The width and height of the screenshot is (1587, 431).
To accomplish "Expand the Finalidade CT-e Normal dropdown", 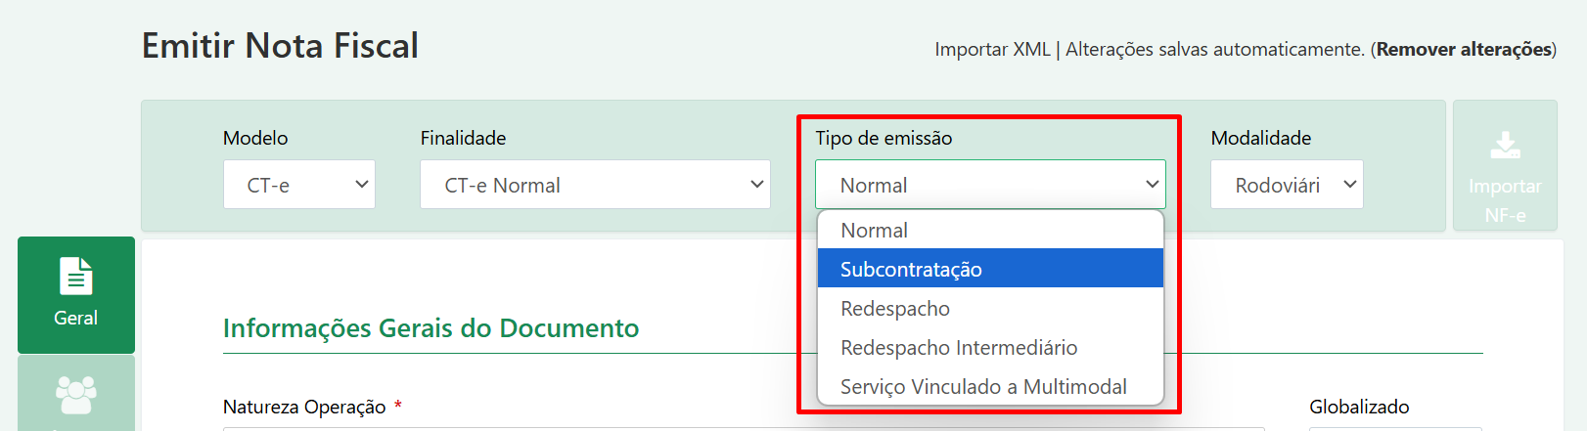I will (x=595, y=185).
